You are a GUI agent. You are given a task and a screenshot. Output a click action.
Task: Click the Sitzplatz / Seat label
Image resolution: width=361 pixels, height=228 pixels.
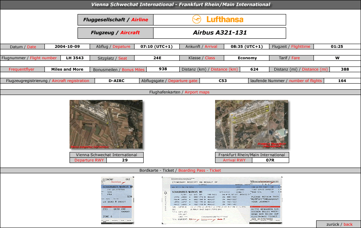(x=112, y=58)
